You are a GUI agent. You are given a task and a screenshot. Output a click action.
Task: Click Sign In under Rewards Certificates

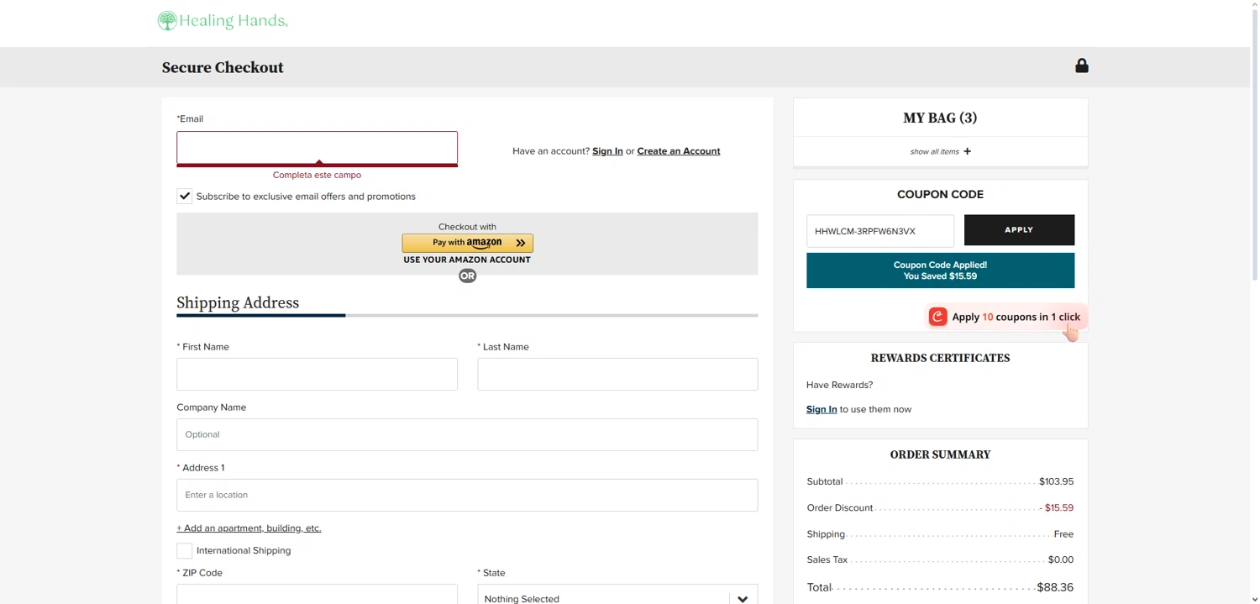tap(822, 409)
